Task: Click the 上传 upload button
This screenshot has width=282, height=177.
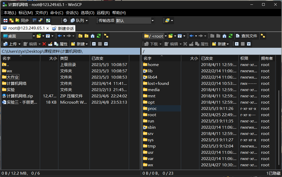Action: [x=10, y=44]
